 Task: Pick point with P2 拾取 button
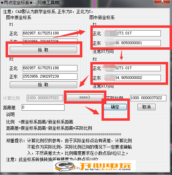coord(43,85)
